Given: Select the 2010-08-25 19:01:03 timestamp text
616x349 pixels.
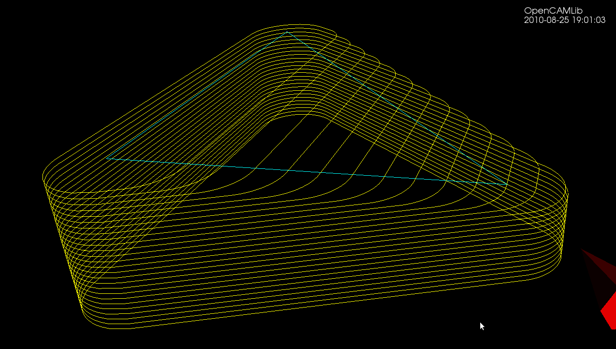Looking at the screenshot, I should click(x=565, y=21).
